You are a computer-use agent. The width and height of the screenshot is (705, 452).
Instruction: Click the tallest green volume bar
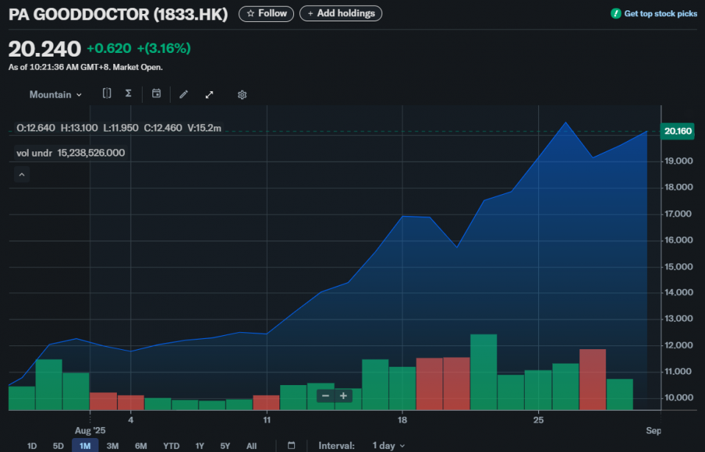[x=484, y=372]
